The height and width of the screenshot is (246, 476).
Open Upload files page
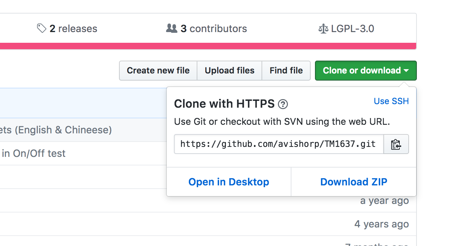coord(229,71)
